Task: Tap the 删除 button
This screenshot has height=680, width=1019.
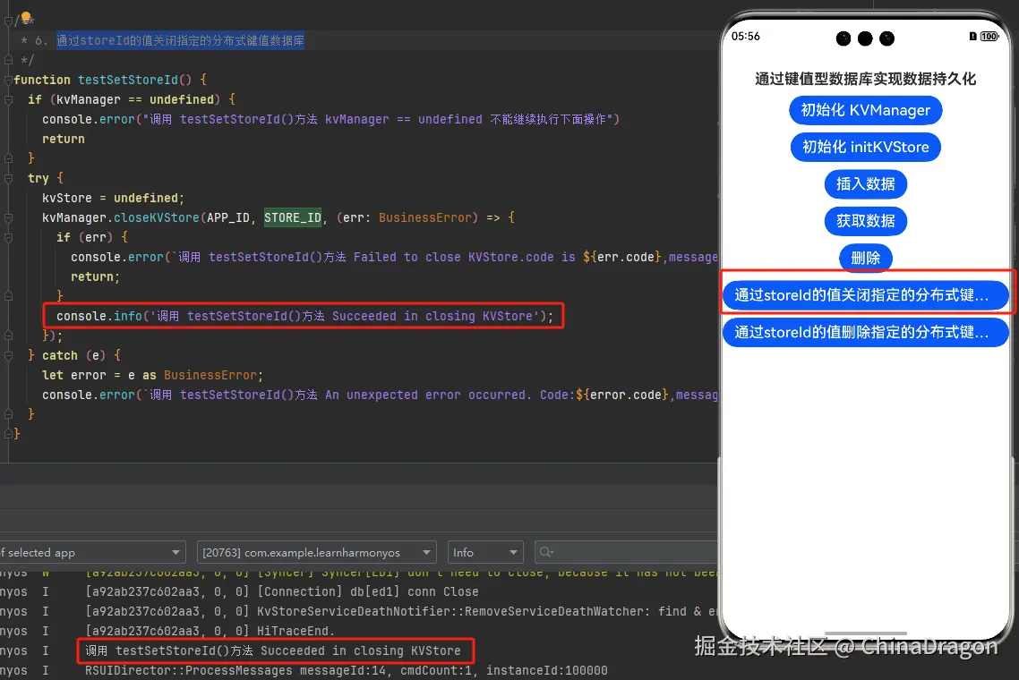Action: coord(865,259)
